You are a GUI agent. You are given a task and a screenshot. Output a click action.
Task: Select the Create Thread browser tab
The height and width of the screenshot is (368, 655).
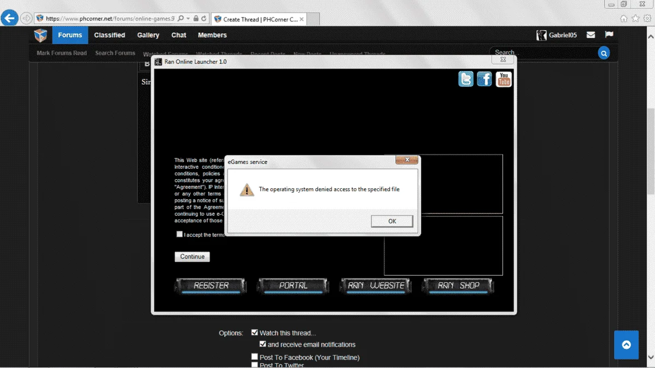pos(259,19)
